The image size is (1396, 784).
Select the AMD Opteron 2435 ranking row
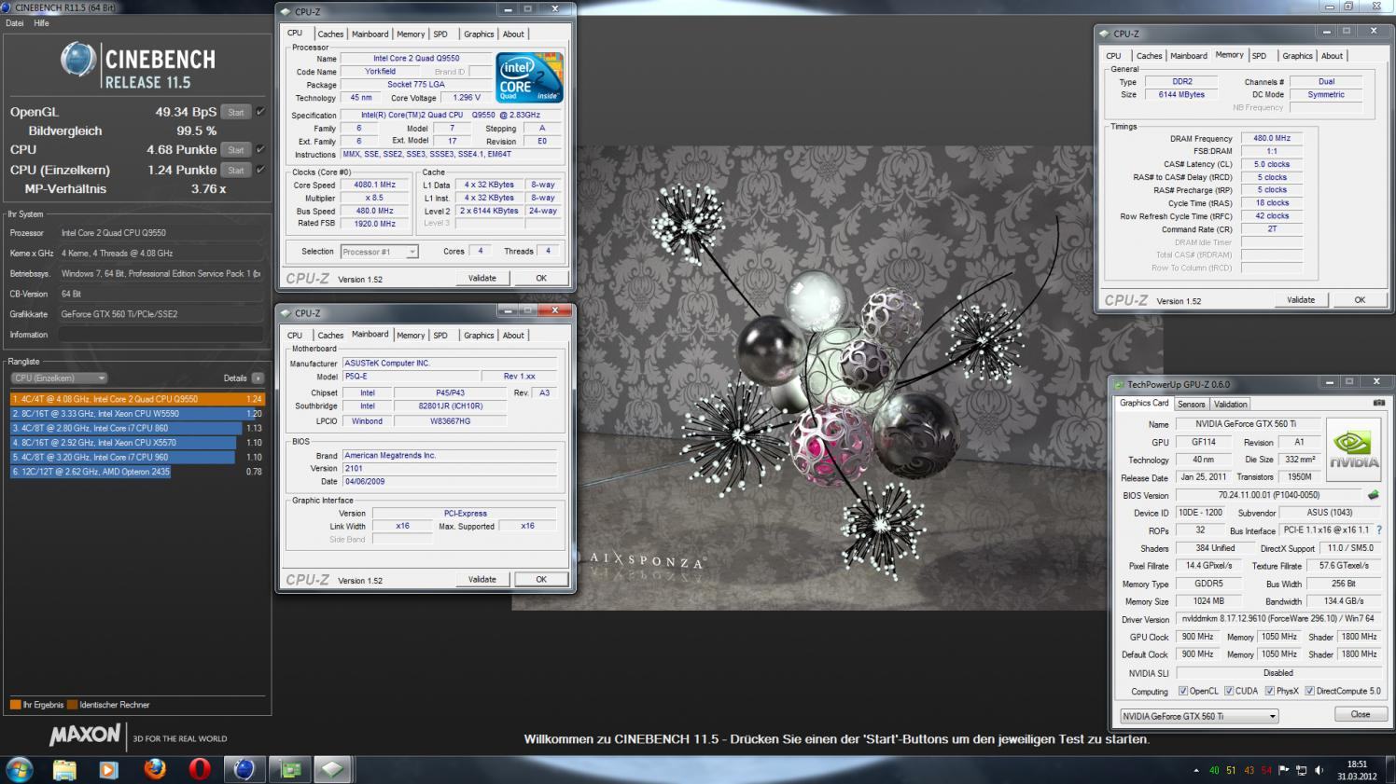tap(137, 472)
